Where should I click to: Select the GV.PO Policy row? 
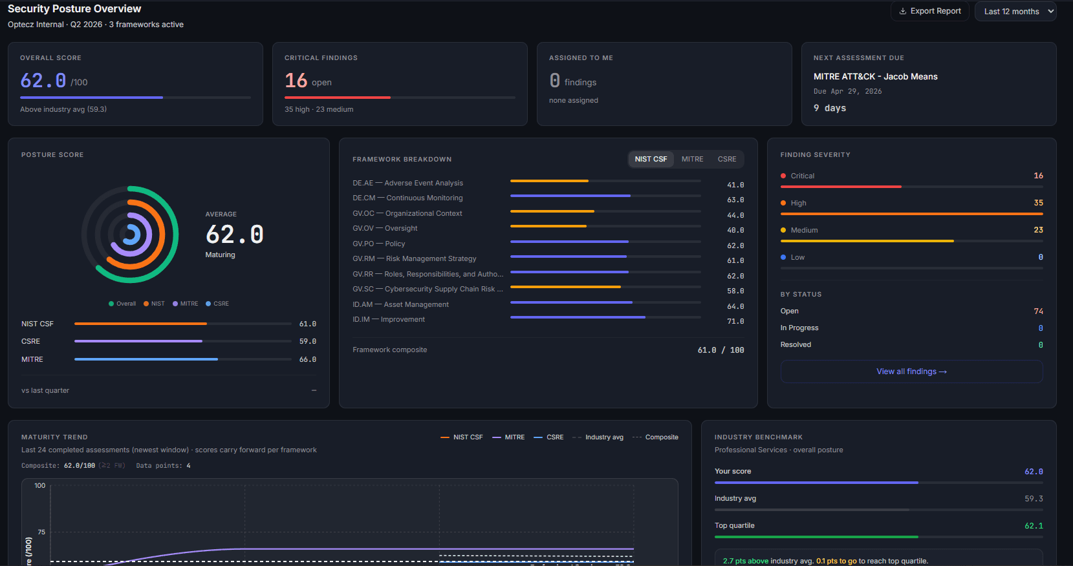[548, 244]
